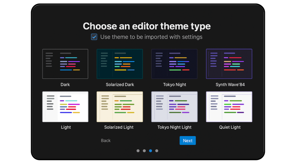Screen dimensions: 292x164
Task: Click the "Quiet Light" text label
Action: (230, 127)
